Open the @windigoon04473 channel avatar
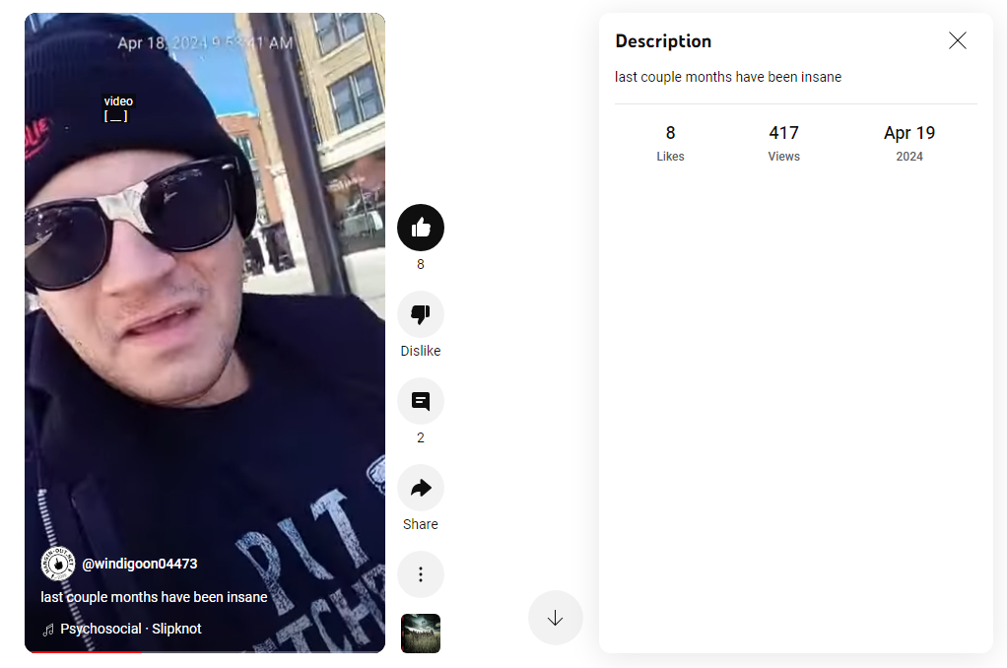This screenshot has height=668, width=1007. tap(58, 564)
